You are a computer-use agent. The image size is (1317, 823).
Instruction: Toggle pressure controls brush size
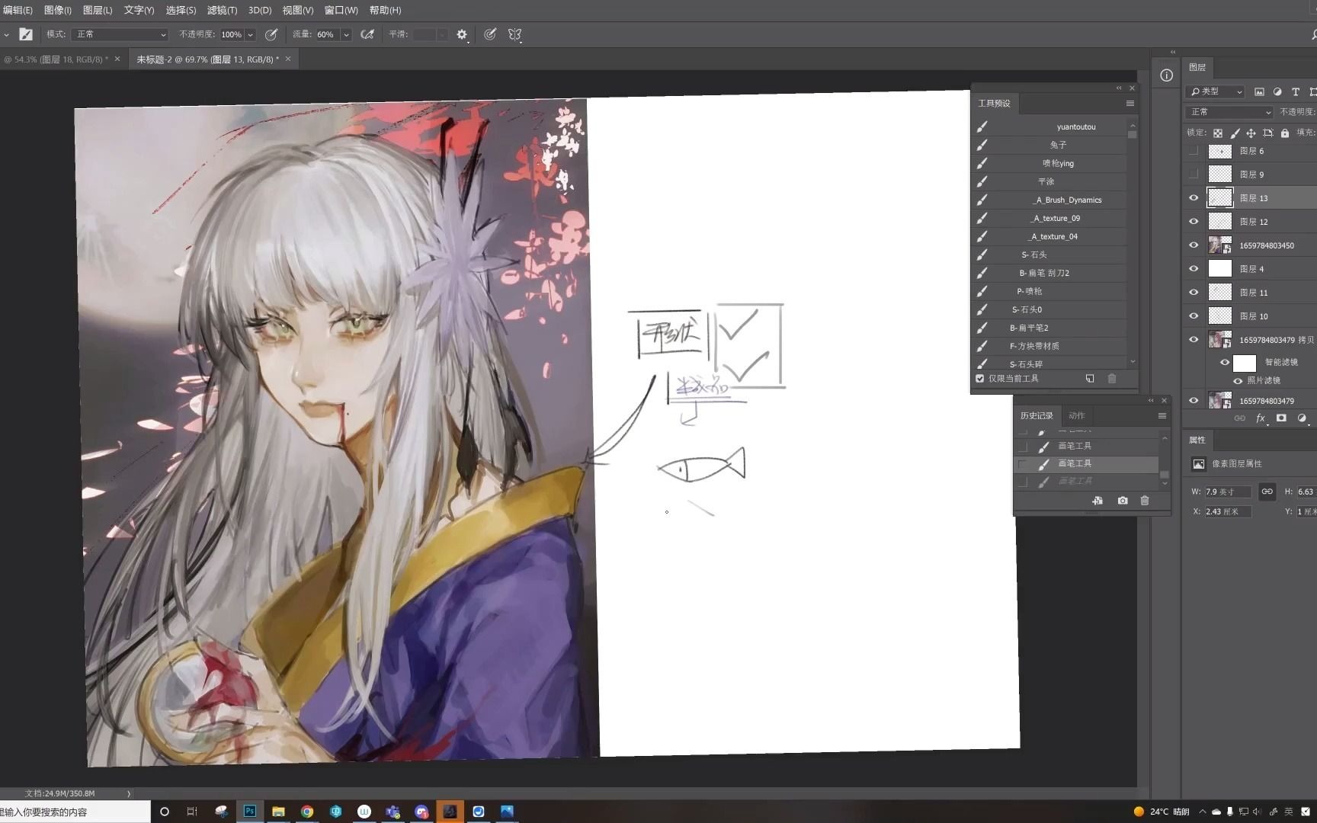(x=490, y=34)
